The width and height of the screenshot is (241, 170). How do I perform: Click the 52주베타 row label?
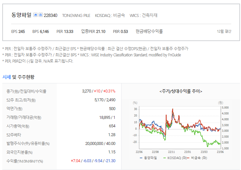[x=14, y=135]
